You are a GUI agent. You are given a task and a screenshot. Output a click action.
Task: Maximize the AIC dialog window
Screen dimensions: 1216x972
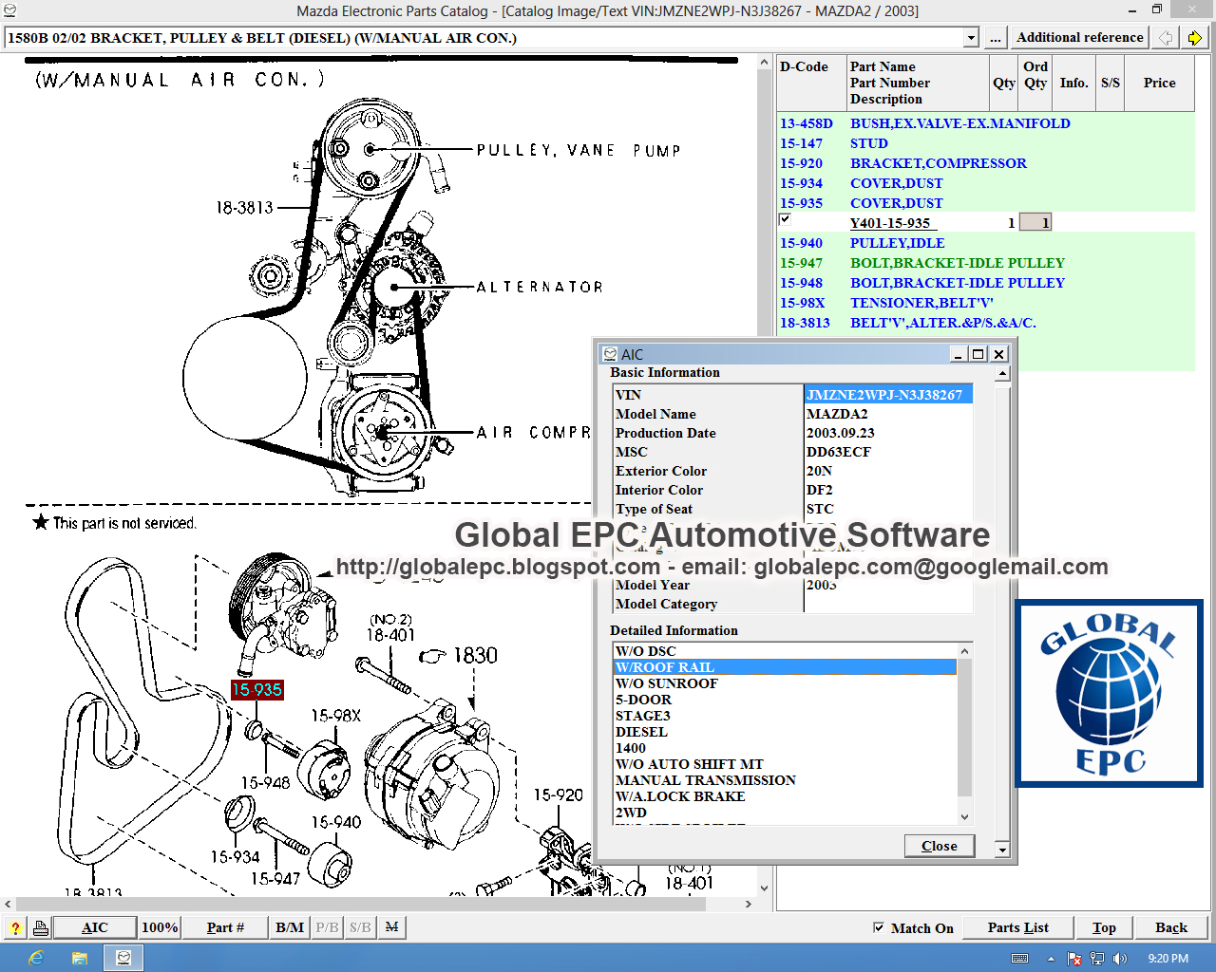978,354
